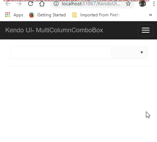This screenshot has height=142, width=157.
Task: Click inside the combo box text field
Action: [x=61, y=53]
